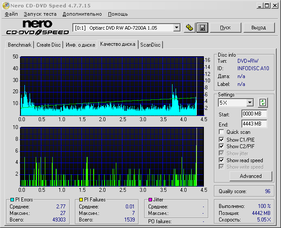281x228 pixels.
Task: Enable the Quick scan checkbox
Action: 222,132
